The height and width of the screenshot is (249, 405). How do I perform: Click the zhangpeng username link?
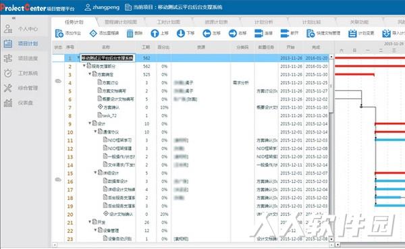pos(106,7)
